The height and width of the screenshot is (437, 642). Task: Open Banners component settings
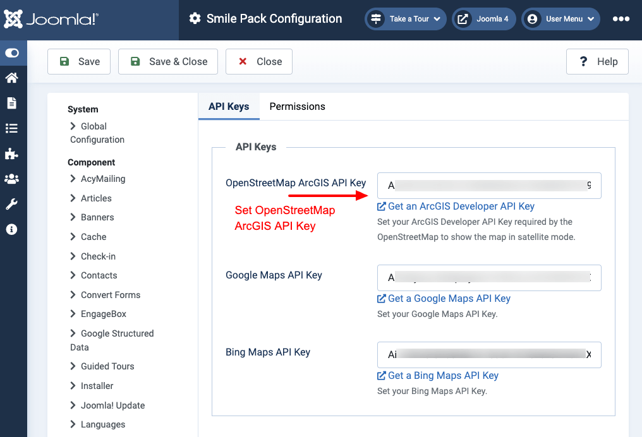tap(92, 217)
